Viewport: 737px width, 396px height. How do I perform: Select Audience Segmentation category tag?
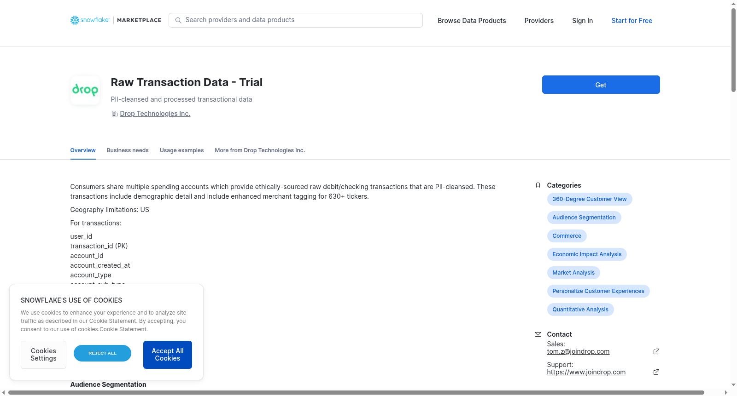click(584, 218)
